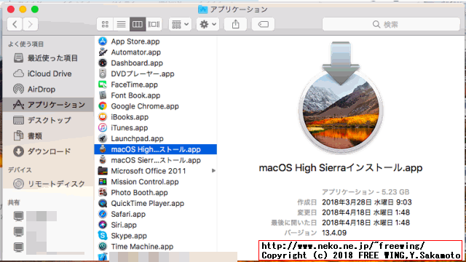Click the Google Chrome.app icon
Image resolution: width=466 pixels, height=262 pixels.
point(103,106)
